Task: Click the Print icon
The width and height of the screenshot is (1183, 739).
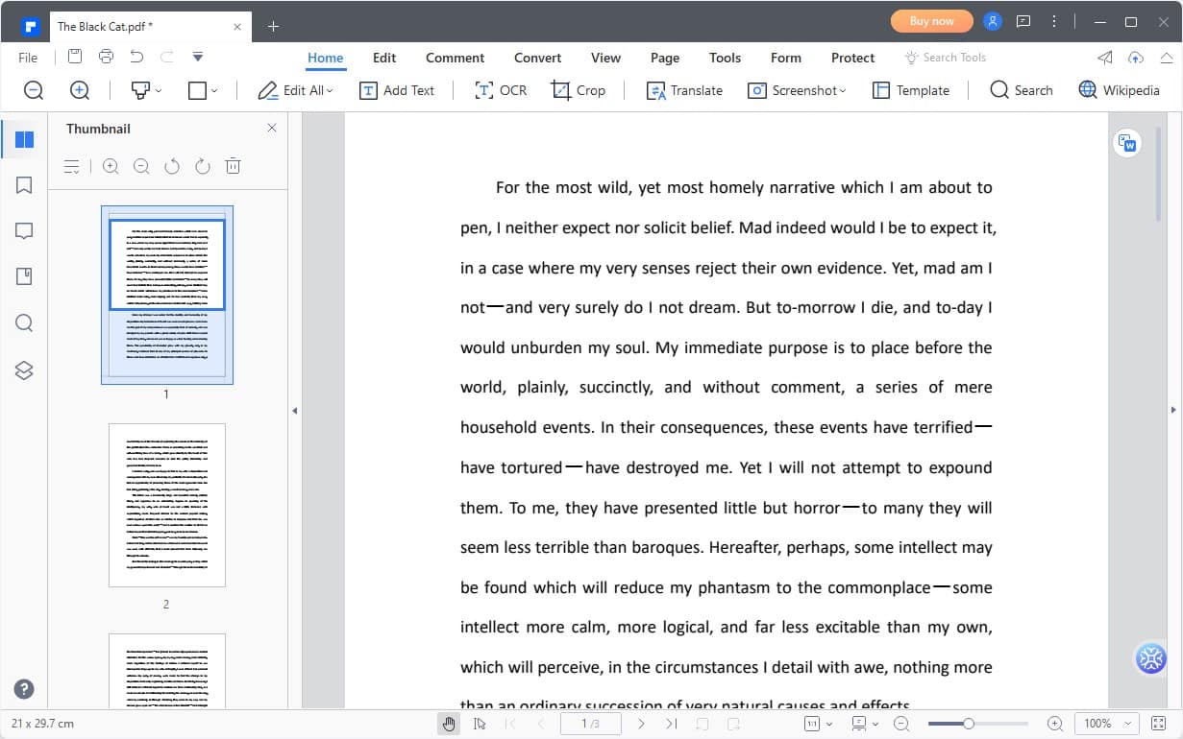Action: (x=106, y=58)
